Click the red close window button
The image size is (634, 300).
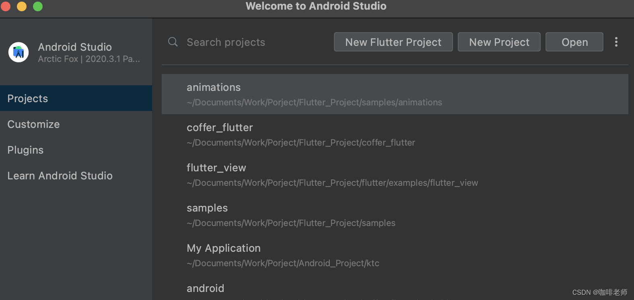[x=6, y=6]
